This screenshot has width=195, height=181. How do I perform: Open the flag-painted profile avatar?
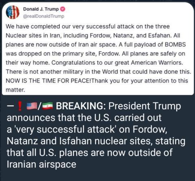click(x=13, y=12)
